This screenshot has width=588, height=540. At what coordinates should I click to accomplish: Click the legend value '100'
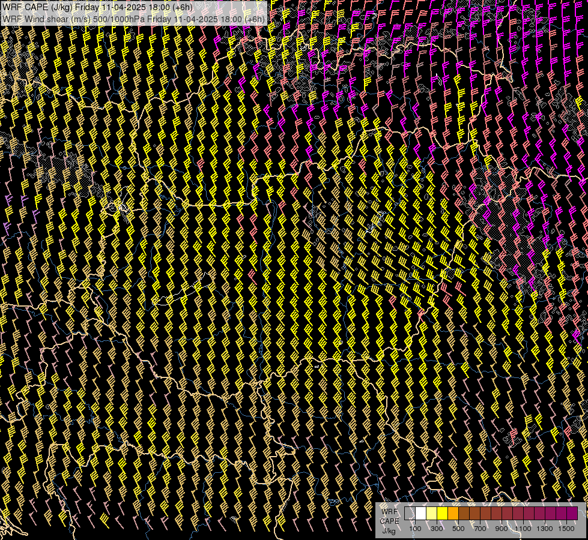[x=415, y=529]
